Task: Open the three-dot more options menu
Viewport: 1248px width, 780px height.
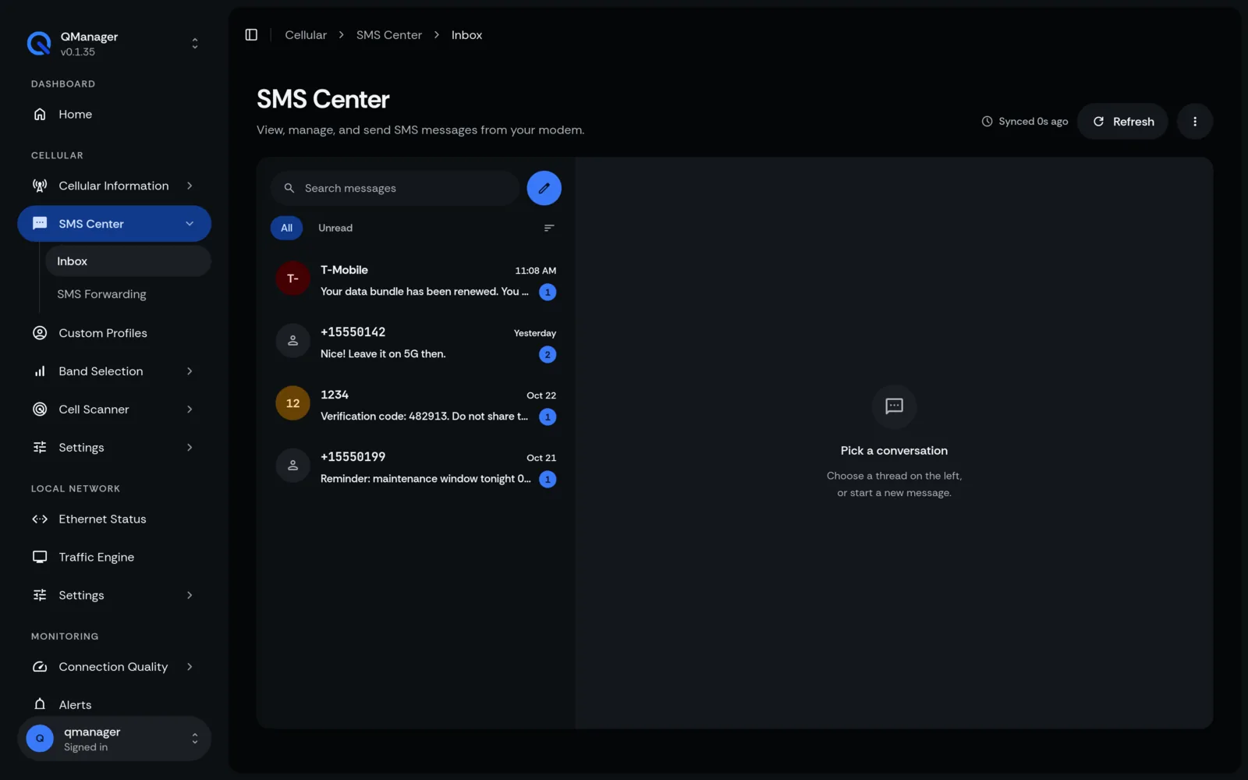Action: (1195, 122)
